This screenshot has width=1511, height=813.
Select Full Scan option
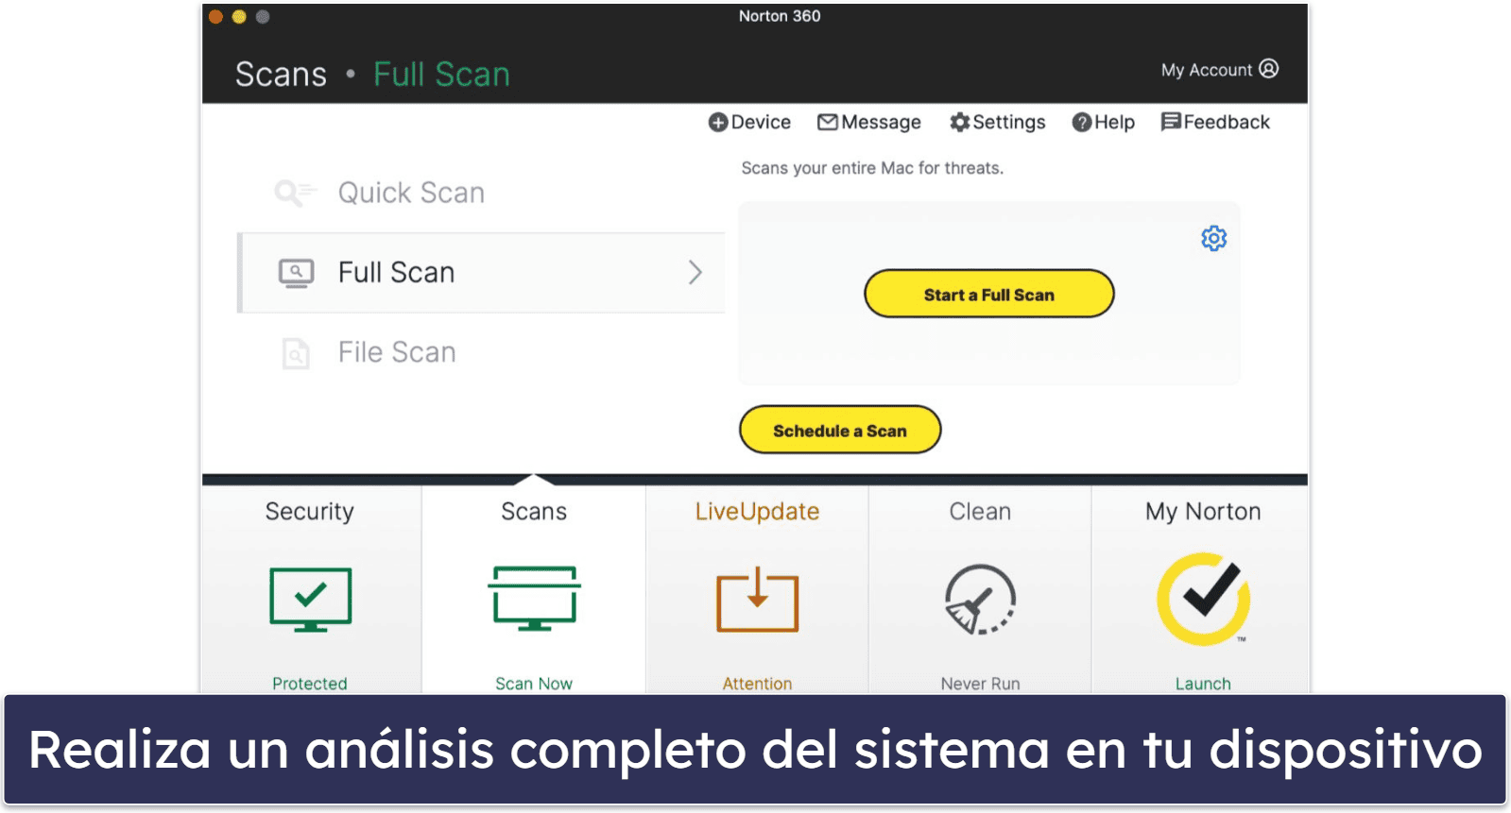click(x=482, y=273)
